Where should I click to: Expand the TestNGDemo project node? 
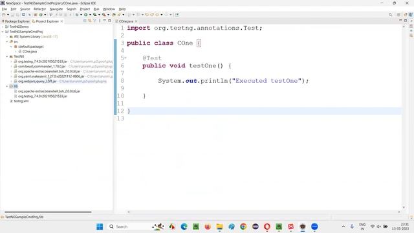click(x=3, y=27)
